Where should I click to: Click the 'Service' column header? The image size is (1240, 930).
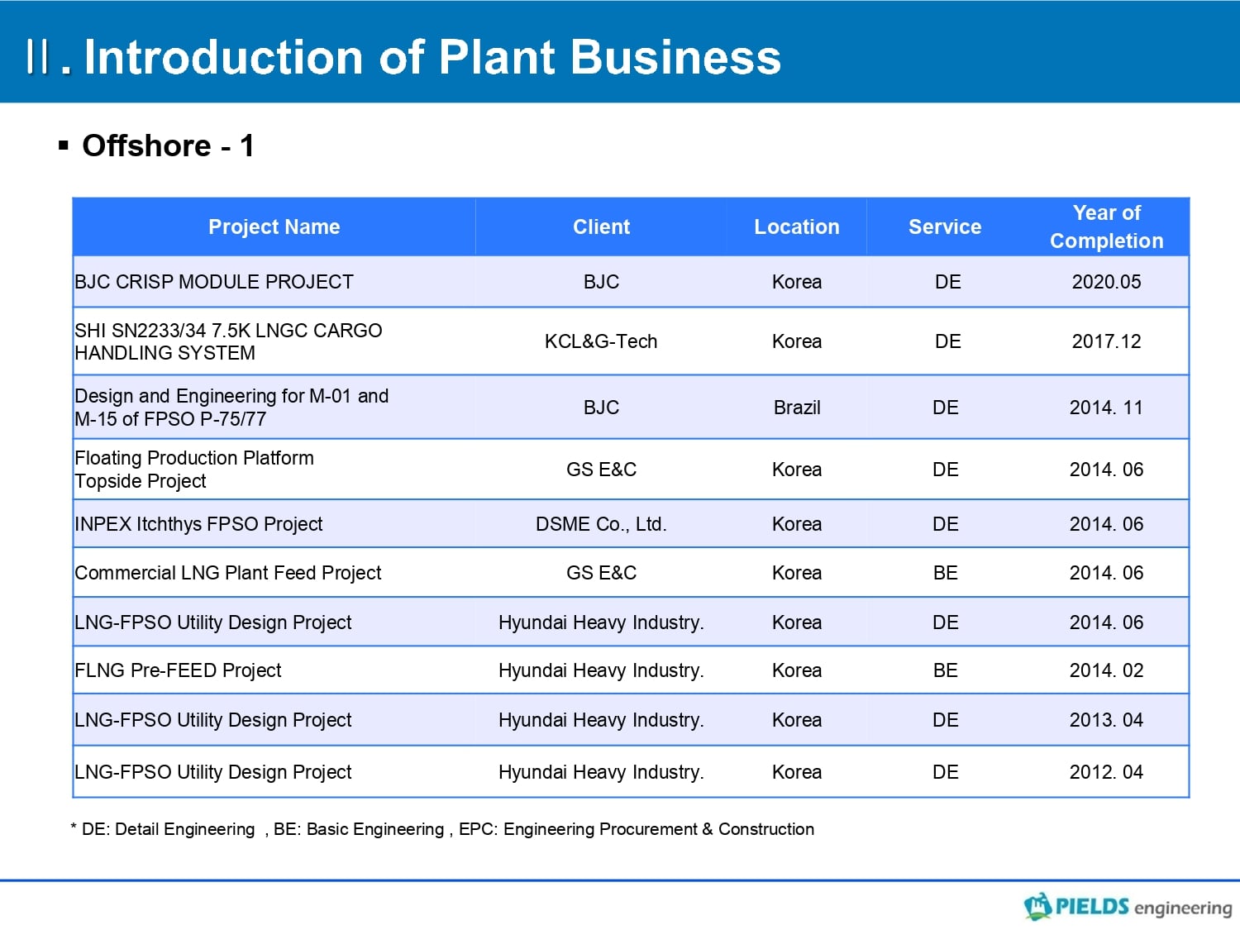945,227
